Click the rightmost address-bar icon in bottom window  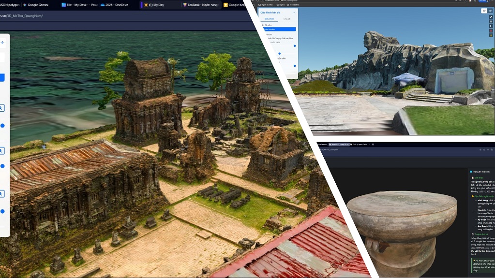pyautogui.click(x=492, y=149)
